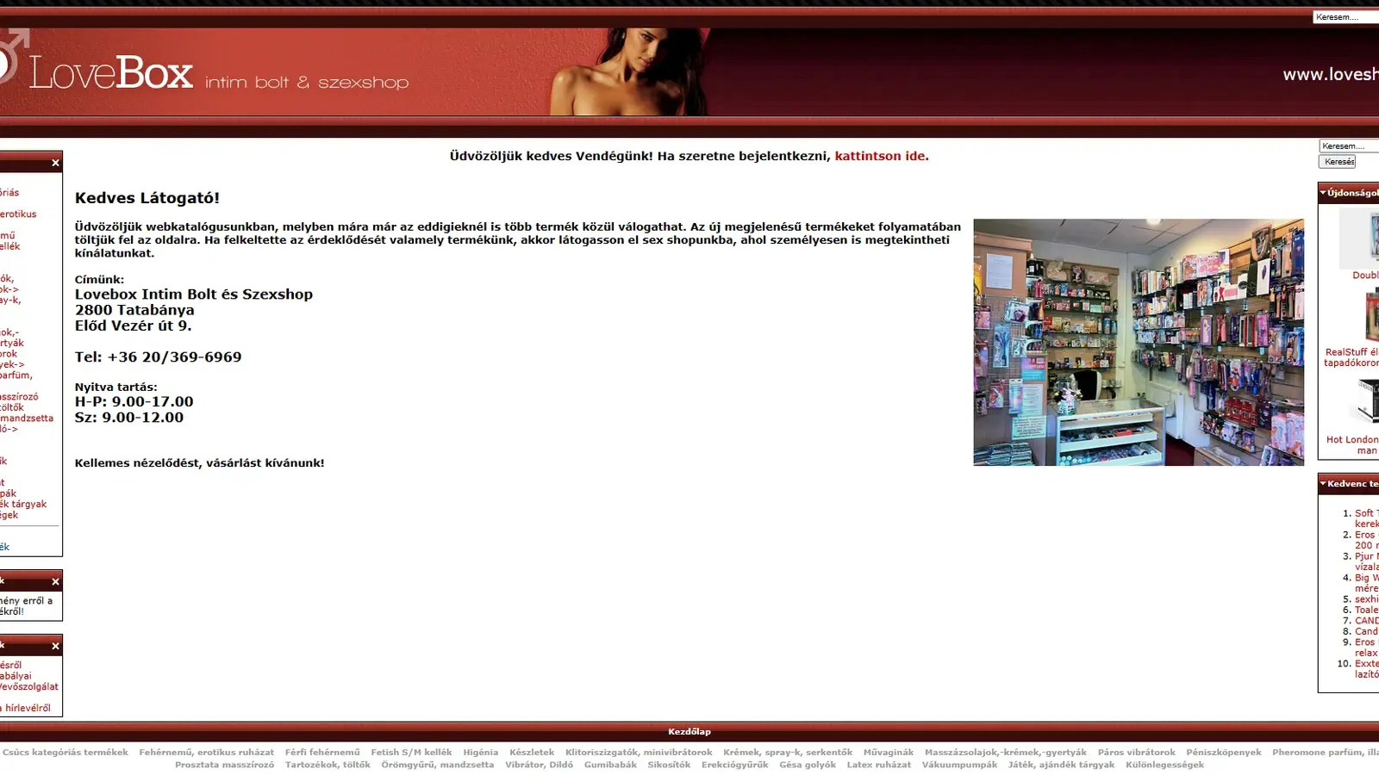Go to Kezdőlap in the footer bar

point(689,732)
